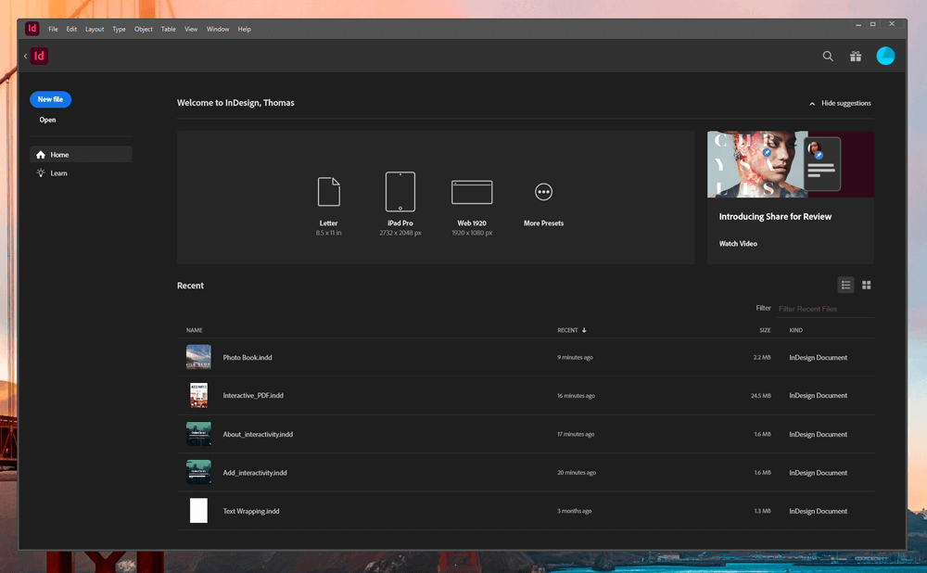Click the Introducing Share for Review heading
The height and width of the screenshot is (573, 927).
(775, 217)
